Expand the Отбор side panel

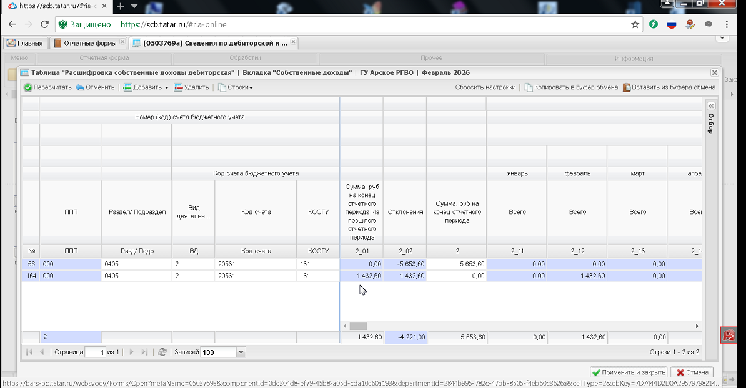711,106
